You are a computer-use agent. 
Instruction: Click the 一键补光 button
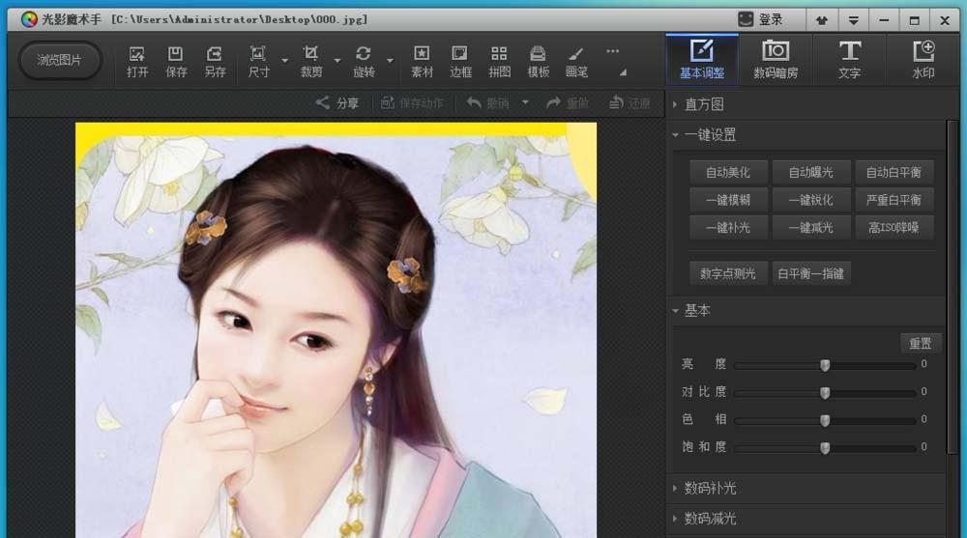click(728, 227)
